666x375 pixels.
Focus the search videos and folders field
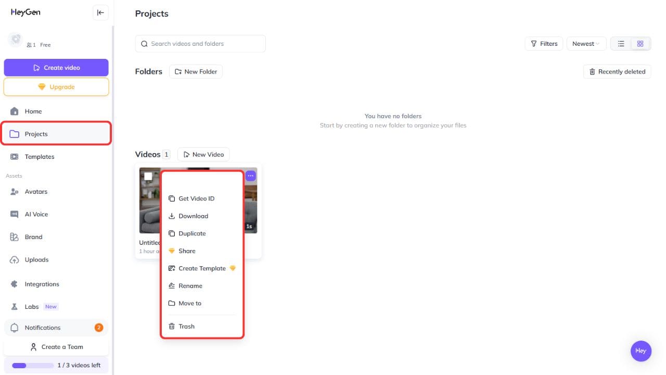pos(200,44)
